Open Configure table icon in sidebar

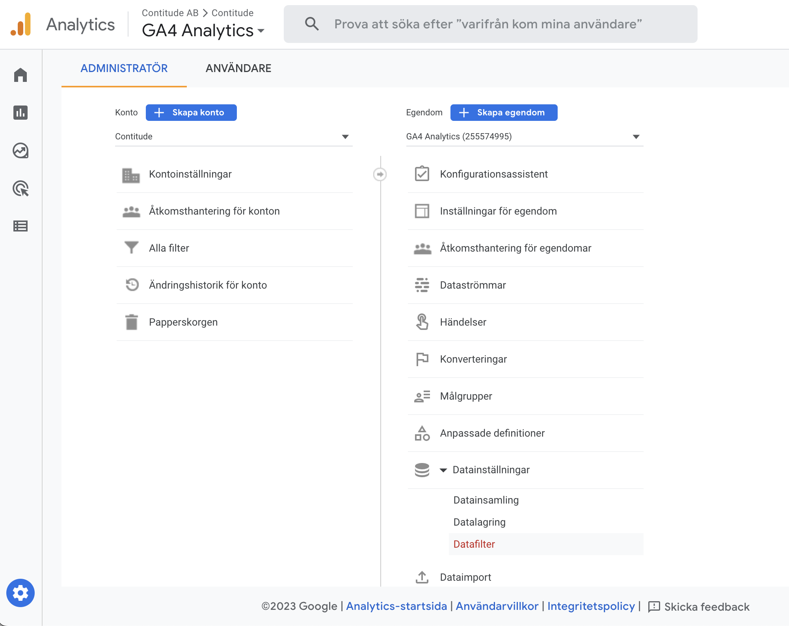(20, 226)
